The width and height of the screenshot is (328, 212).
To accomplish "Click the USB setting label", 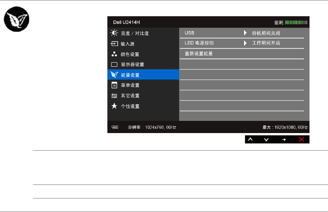I will tap(189, 33).
